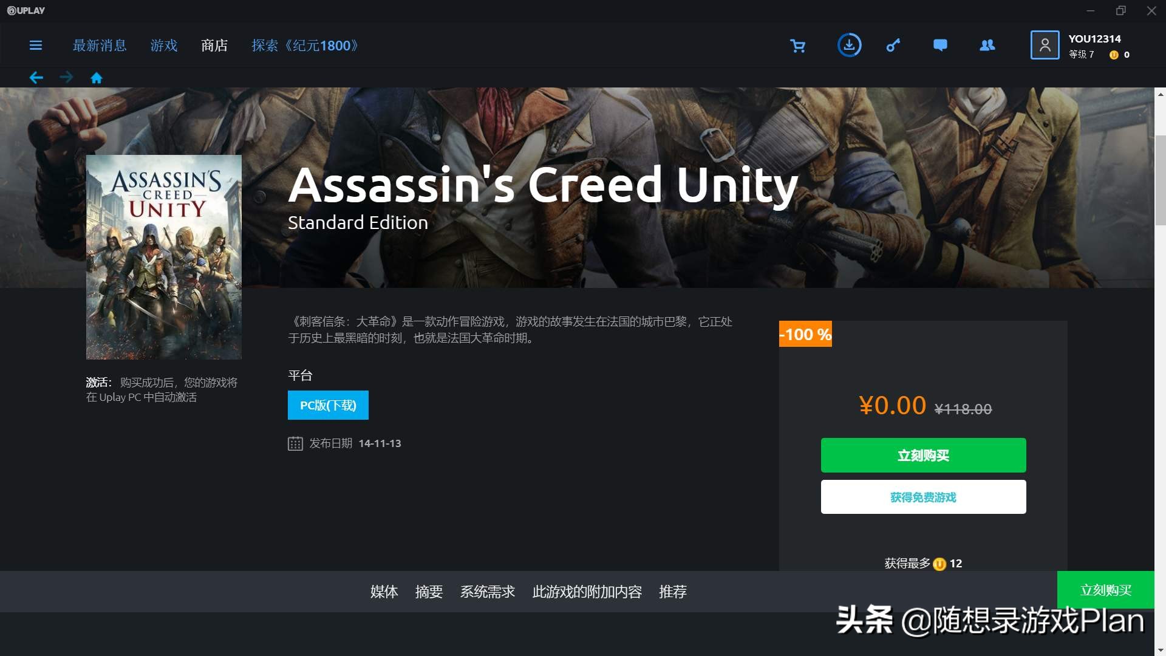Jump to the 此游戏的附加内容 section
This screenshot has height=656, width=1166.
pyautogui.click(x=587, y=592)
